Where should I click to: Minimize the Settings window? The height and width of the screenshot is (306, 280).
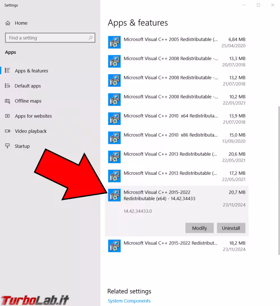[244, 5]
